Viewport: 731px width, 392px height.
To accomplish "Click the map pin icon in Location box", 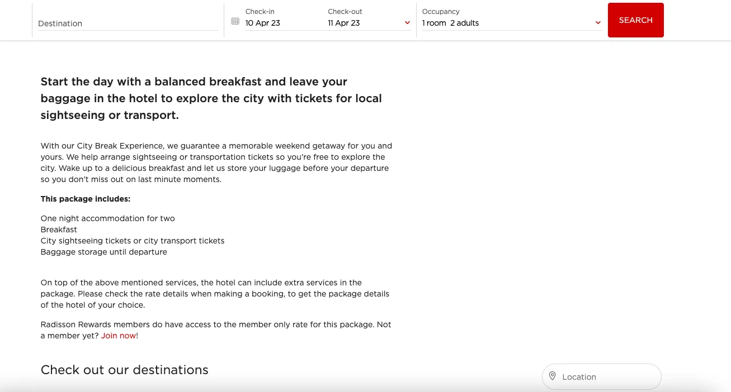I will click(552, 376).
